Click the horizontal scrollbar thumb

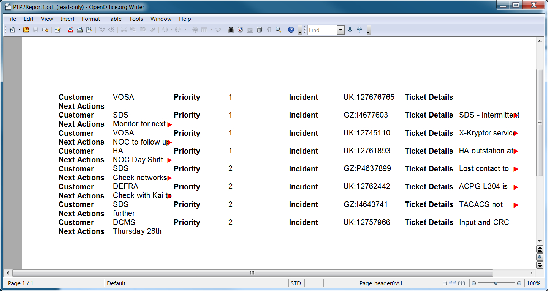(252, 273)
